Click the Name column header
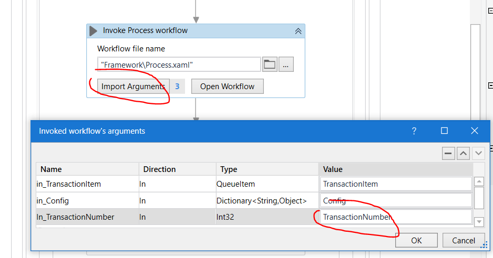 [x=87, y=169]
